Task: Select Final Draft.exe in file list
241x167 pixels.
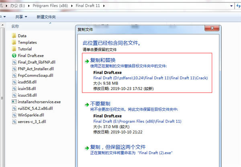Action: pyautogui.click(x=31, y=56)
